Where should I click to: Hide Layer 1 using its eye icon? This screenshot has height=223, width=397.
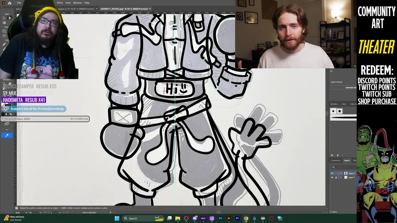332,177
